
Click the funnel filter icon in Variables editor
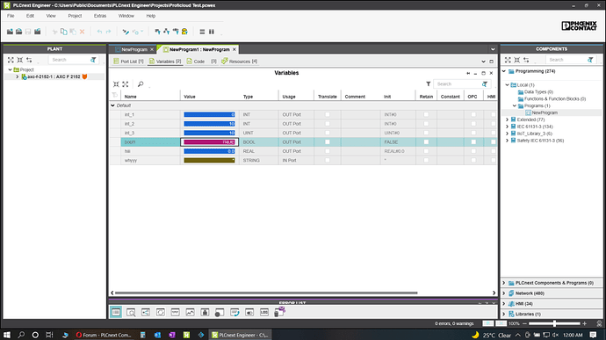(x=429, y=84)
